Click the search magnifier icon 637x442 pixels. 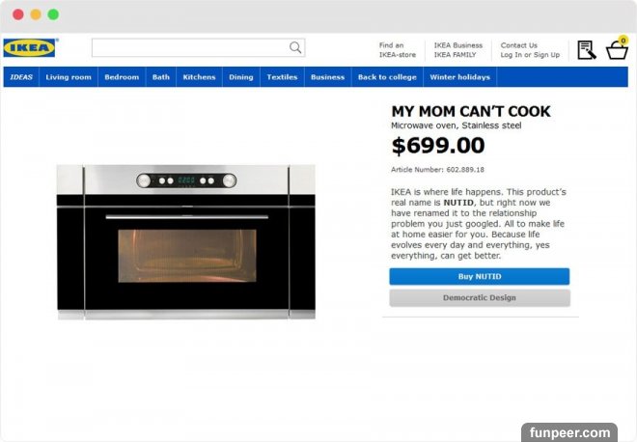[295, 47]
